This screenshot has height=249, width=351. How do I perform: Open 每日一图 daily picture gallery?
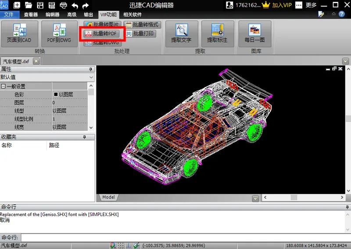pos(255,34)
